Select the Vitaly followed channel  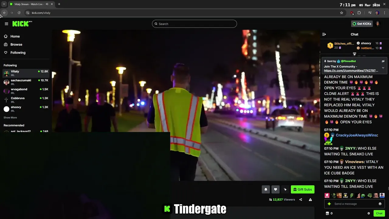pos(26,73)
